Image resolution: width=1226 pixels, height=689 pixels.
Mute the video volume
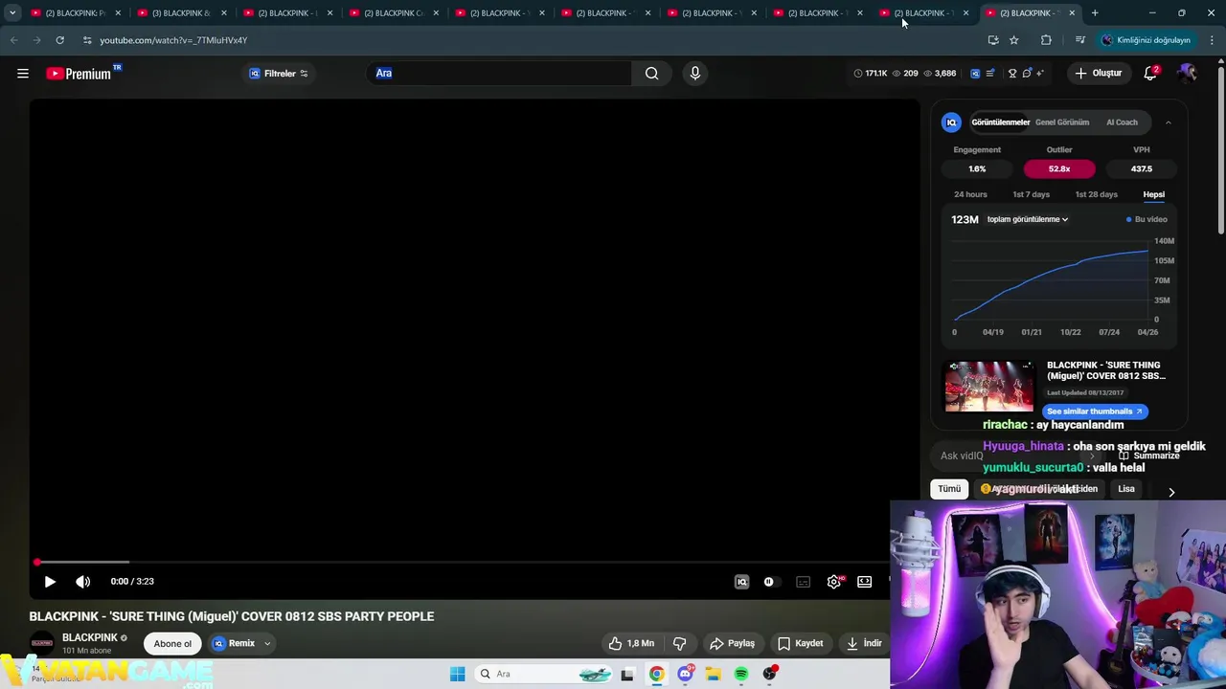tap(83, 581)
